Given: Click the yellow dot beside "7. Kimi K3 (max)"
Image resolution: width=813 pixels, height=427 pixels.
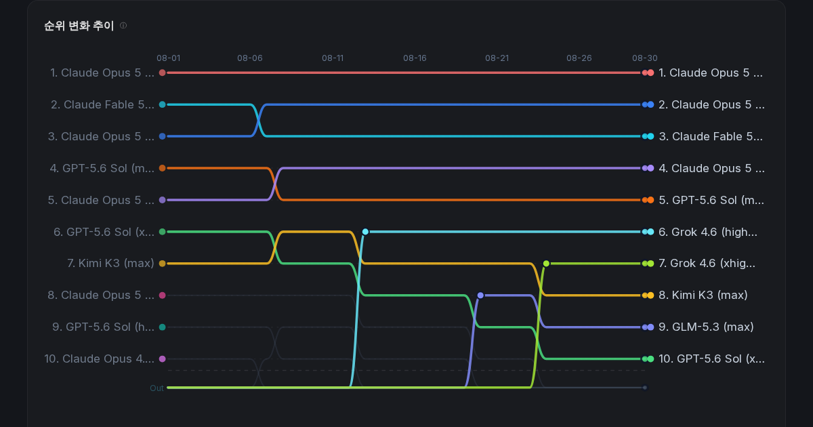Looking at the screenshot, I should [162, 263].
